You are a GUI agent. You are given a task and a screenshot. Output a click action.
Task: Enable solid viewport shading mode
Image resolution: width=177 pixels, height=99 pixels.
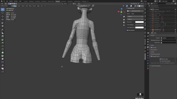(x=139, y=6)
